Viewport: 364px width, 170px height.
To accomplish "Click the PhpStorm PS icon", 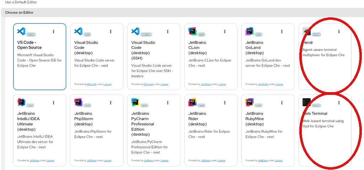I will click(79, 102).
